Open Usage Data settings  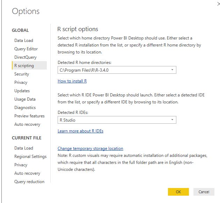tap(25, 99)
